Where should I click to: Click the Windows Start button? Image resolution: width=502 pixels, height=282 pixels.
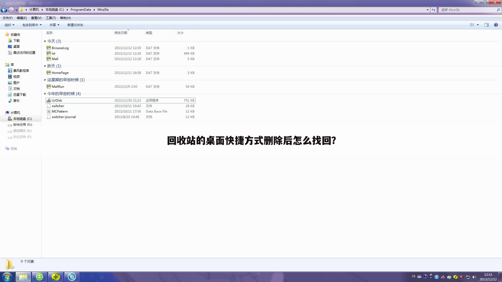click(7, 277)
